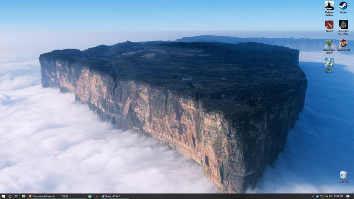Switch to the TIDAL taskbar window
This screenshot has width=354, height=199.
[71, 196]
